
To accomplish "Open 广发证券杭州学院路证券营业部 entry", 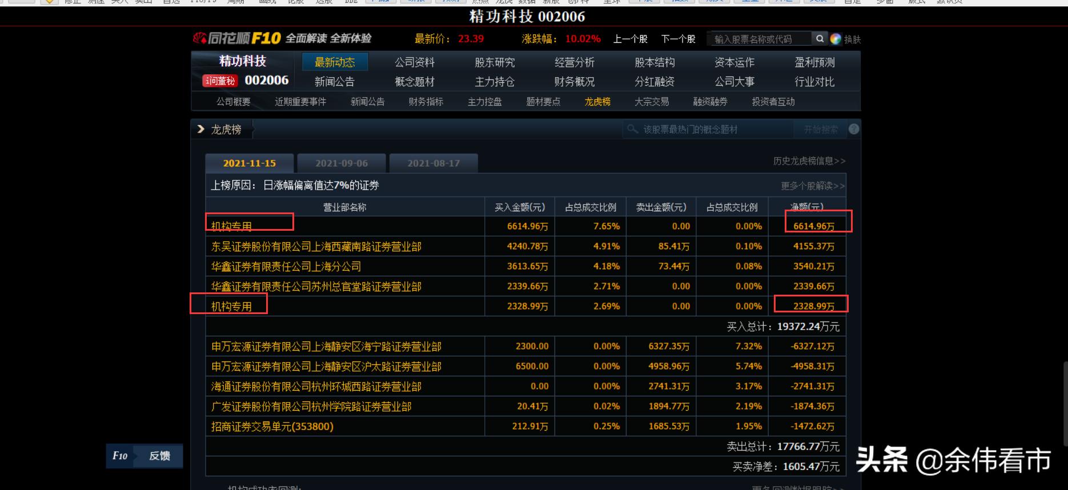I will coord(311,407).
